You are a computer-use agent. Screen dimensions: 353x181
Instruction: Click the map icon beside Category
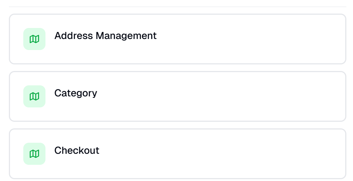pyautogui.click(x=34, y=96)
